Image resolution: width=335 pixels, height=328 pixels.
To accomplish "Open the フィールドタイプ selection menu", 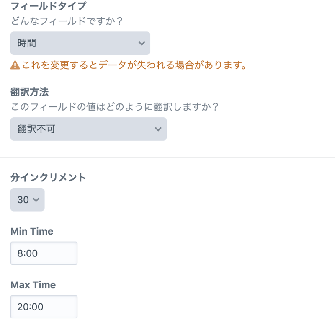I will 80,43.
